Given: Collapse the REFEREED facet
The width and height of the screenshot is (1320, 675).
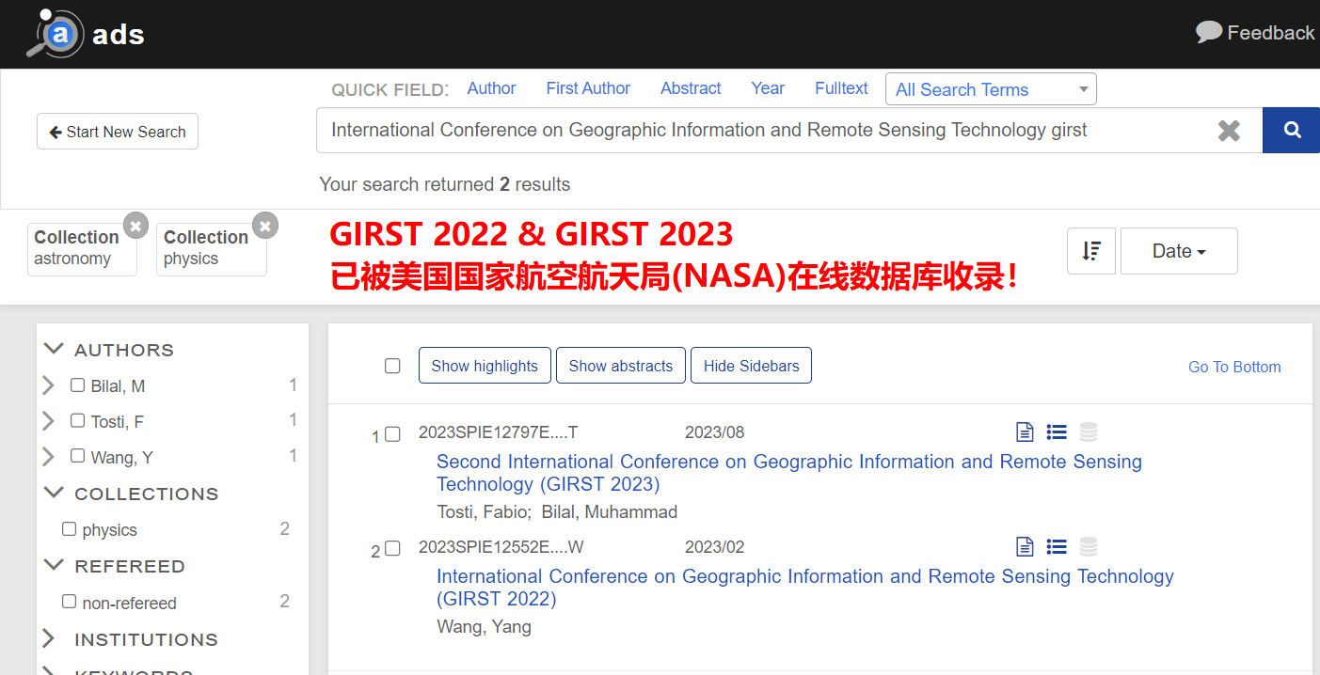Looking at the screenshot, I should pos(55,565).
